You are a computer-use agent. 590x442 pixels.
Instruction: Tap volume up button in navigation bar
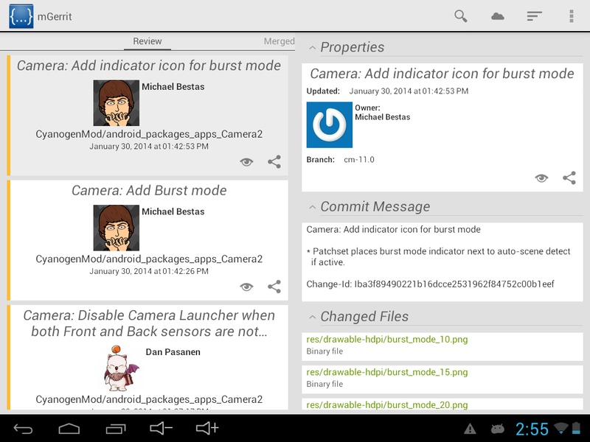click(x=207, y=428)
